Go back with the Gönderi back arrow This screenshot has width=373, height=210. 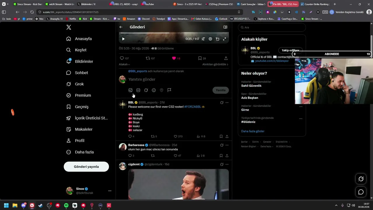(x=121, y=27)
